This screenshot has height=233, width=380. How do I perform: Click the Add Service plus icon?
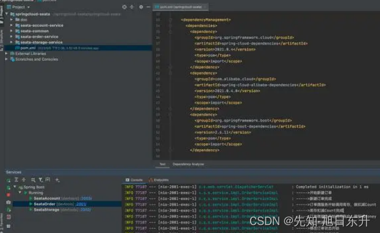(57, 180)
